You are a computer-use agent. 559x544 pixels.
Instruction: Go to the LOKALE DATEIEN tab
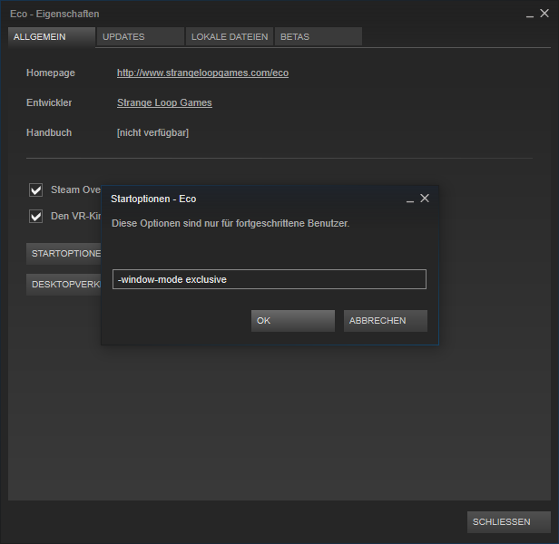click(230, 37)
